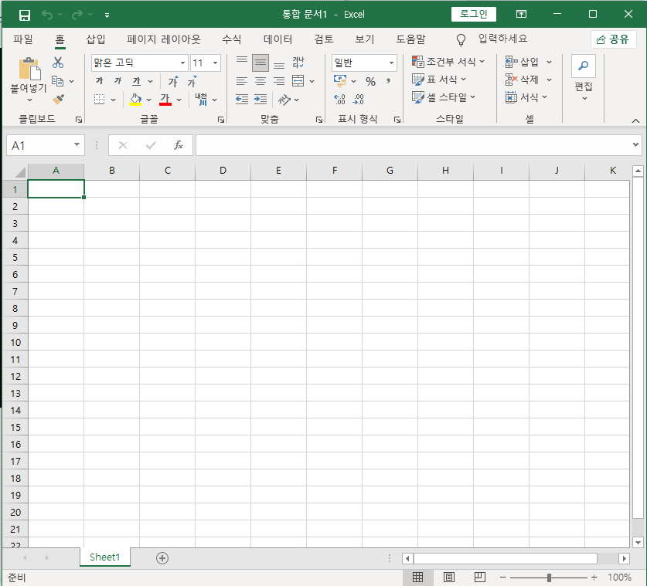Increase indent
This screenshot has width=647, height=586.
tap(261, 100)
